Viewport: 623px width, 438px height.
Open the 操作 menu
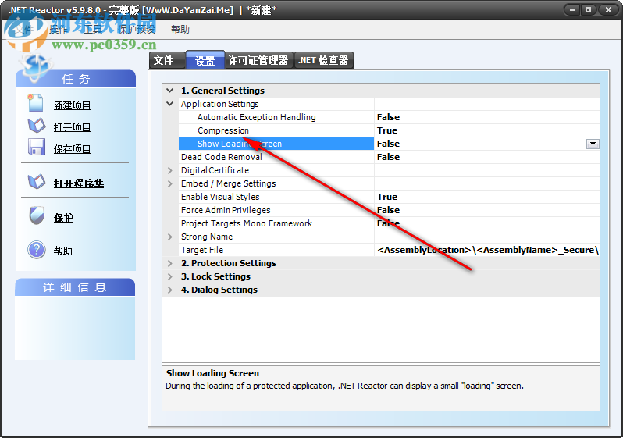[58, 30]
